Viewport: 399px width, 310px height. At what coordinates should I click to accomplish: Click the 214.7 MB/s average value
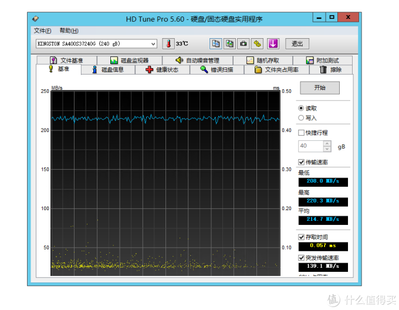323,220
